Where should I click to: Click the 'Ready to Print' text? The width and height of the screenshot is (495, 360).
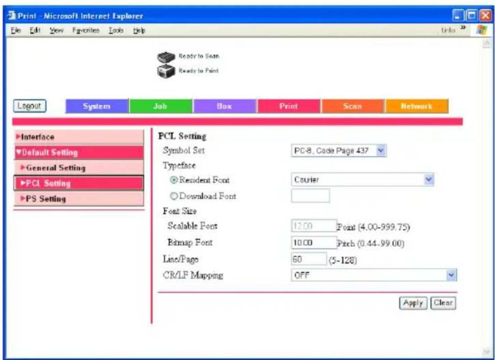pos(198,71)
